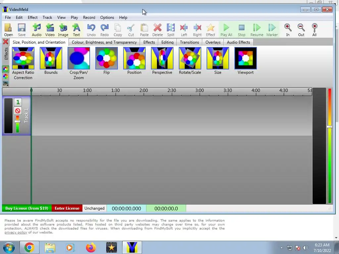
Task: Add a Text item from toolbar
Action: 76,30
